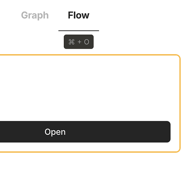Click the bold Flow heading text
This screenshot has width=186, height=192.
pos(78,15)
